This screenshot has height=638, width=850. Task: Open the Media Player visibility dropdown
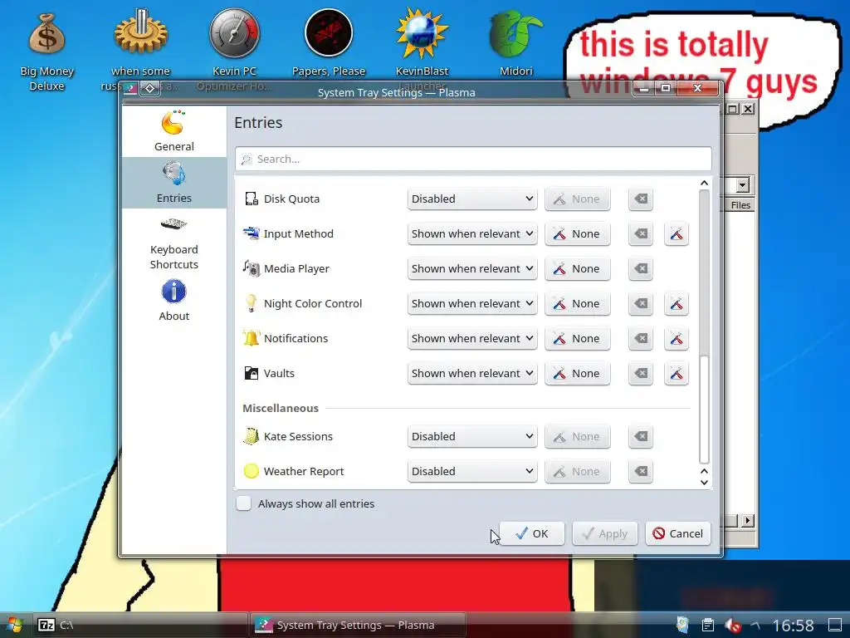coord(472,268)
